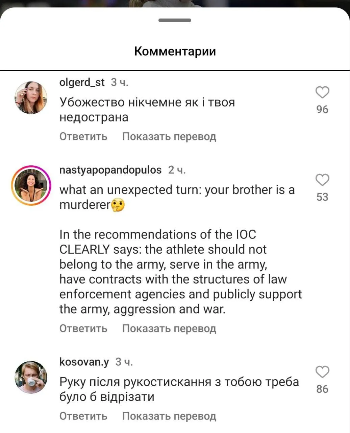Open olgerd_st's profile picture
Image resolution: width=350 pixels, height=433 pixels.
[x=31, y=97]
